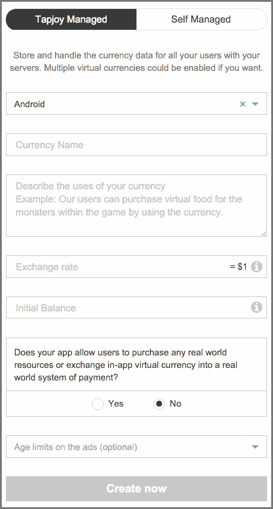The width and height of the screenshot is (273, 509).
Task: Clear the Android platform selection
Action: (x=243, y=104)
